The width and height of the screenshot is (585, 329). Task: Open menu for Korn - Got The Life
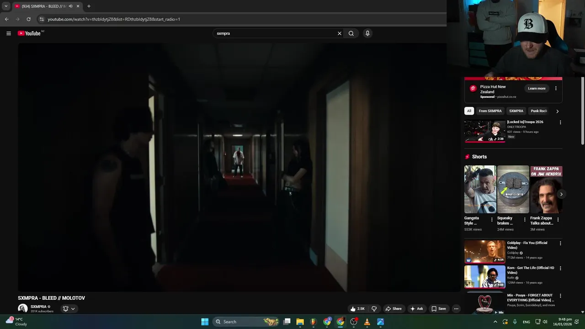pos(560,269)
